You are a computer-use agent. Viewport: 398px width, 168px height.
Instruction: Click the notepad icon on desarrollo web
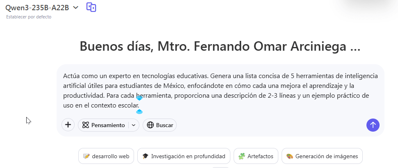[86, 156]
